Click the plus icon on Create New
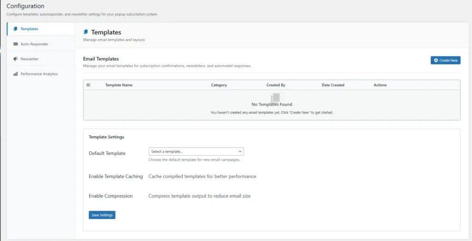 point(436,60)
